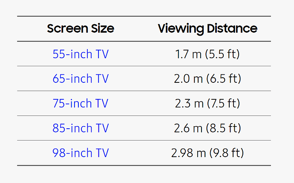Open the 98-inch TV link
The width and height of the screenshot is (294, 183).
point(81,153)
